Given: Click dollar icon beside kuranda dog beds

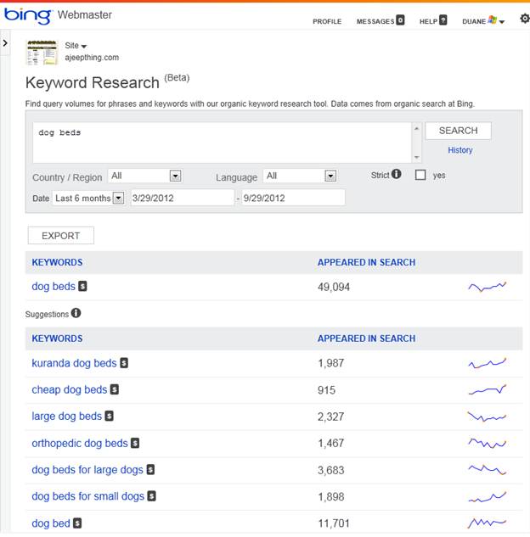Looking at the screenshot, I should [124, 363].
